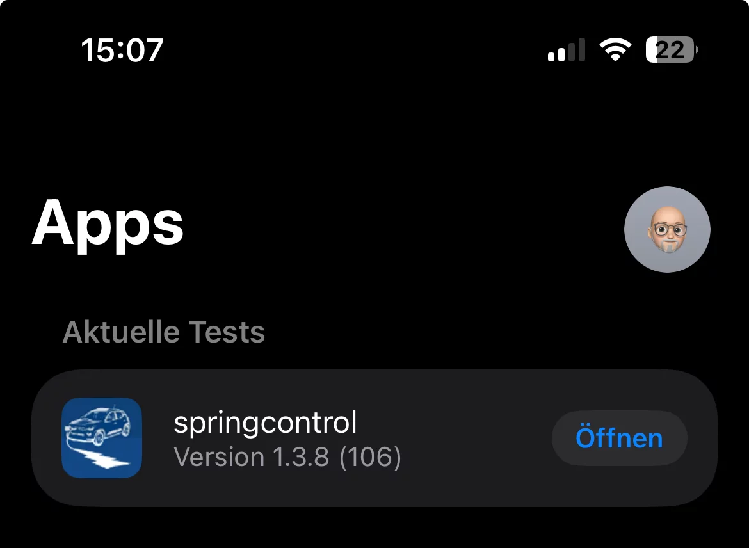This screenshot has width=749, height=548.
Task: Tap the build number (106)
Action: [x=370, y=457]
